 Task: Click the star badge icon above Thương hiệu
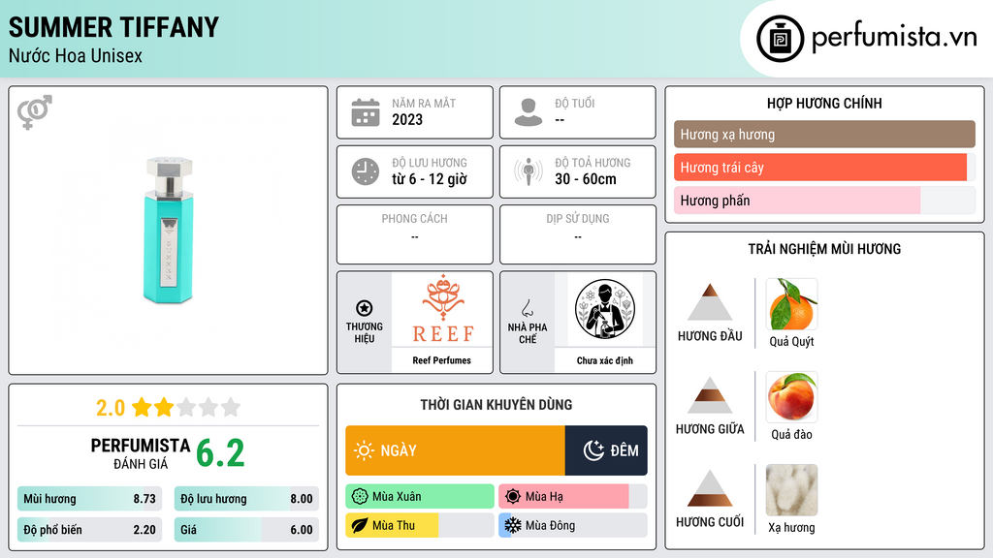click(x=365, y=308)
